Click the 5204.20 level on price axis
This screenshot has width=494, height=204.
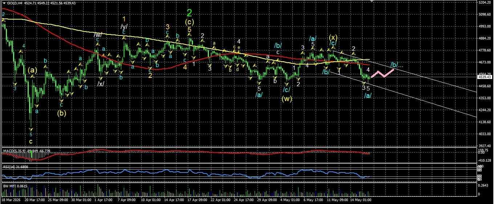[485, 2]
